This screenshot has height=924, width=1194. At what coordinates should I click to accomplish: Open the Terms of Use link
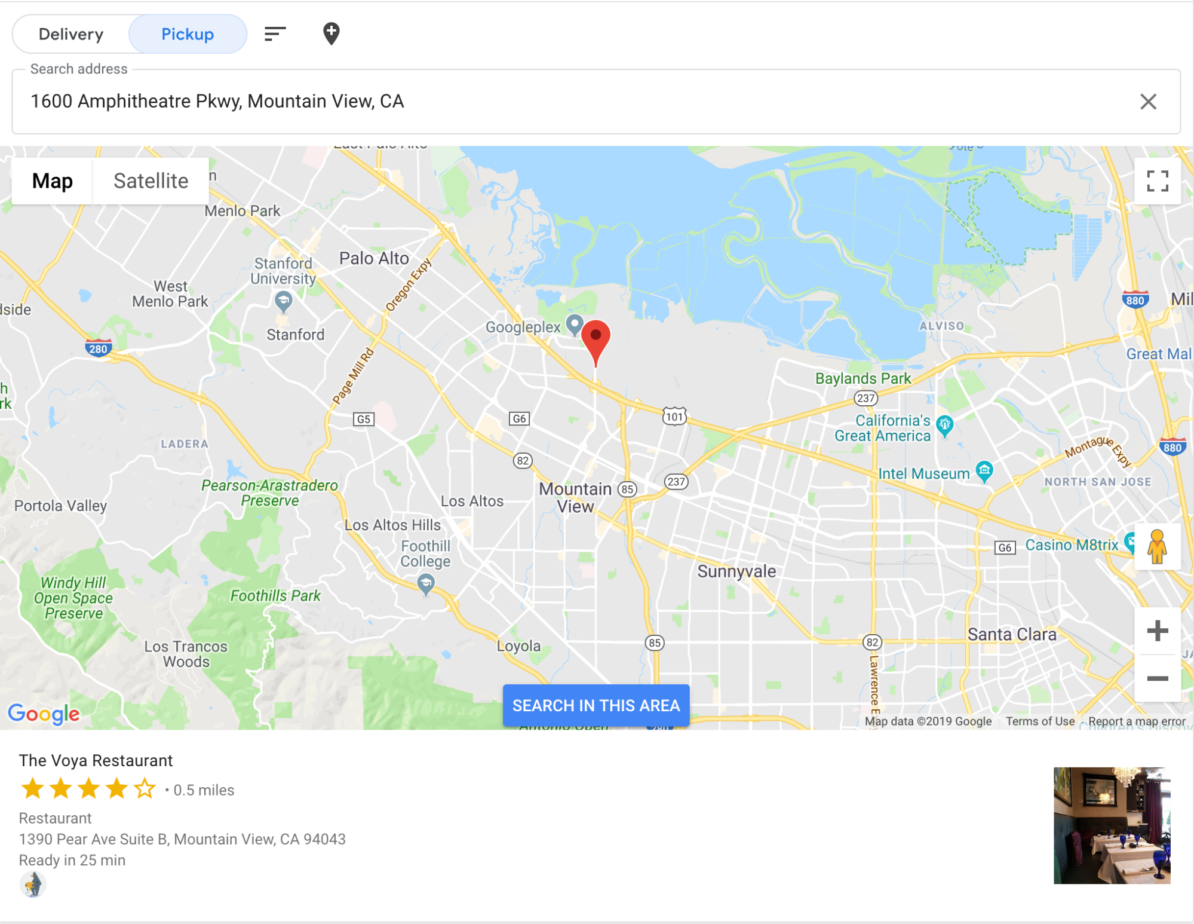click(1040, 721)
